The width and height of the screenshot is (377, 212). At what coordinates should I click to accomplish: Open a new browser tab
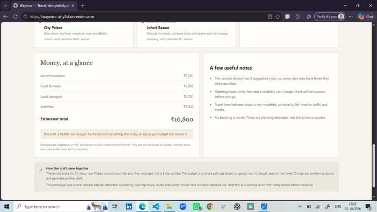(x=83, y=6)
